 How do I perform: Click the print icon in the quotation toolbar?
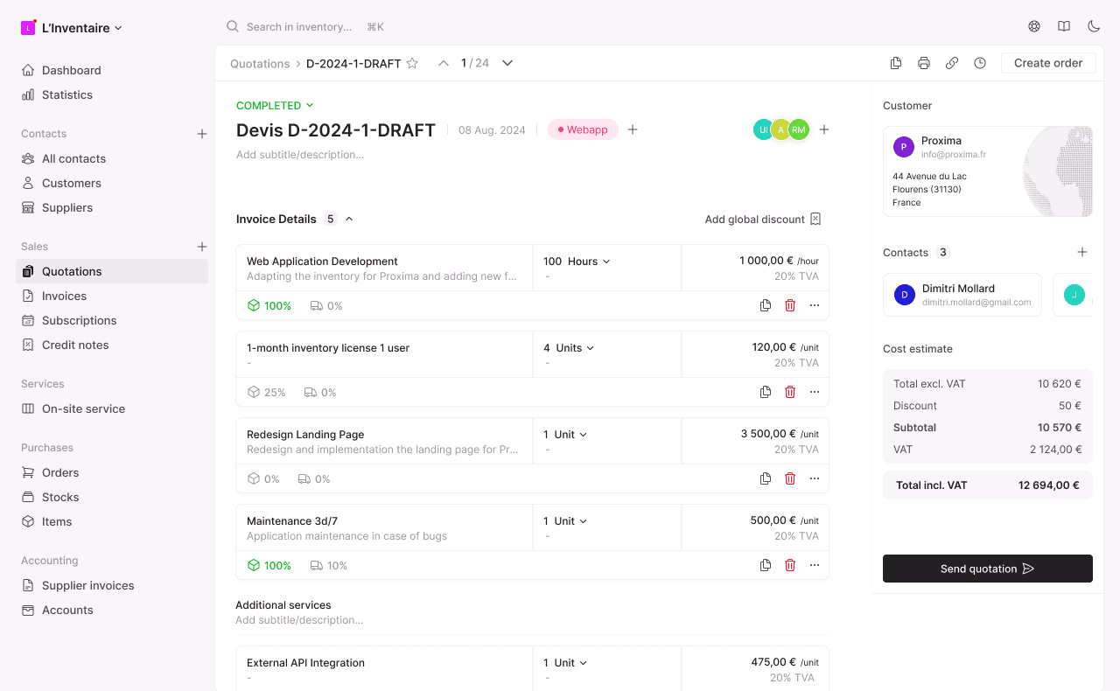(924, 63)
